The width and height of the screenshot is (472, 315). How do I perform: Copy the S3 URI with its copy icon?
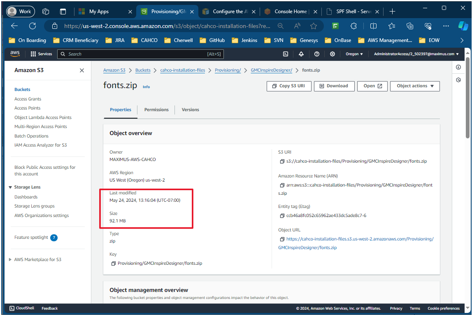coord(282,161)
